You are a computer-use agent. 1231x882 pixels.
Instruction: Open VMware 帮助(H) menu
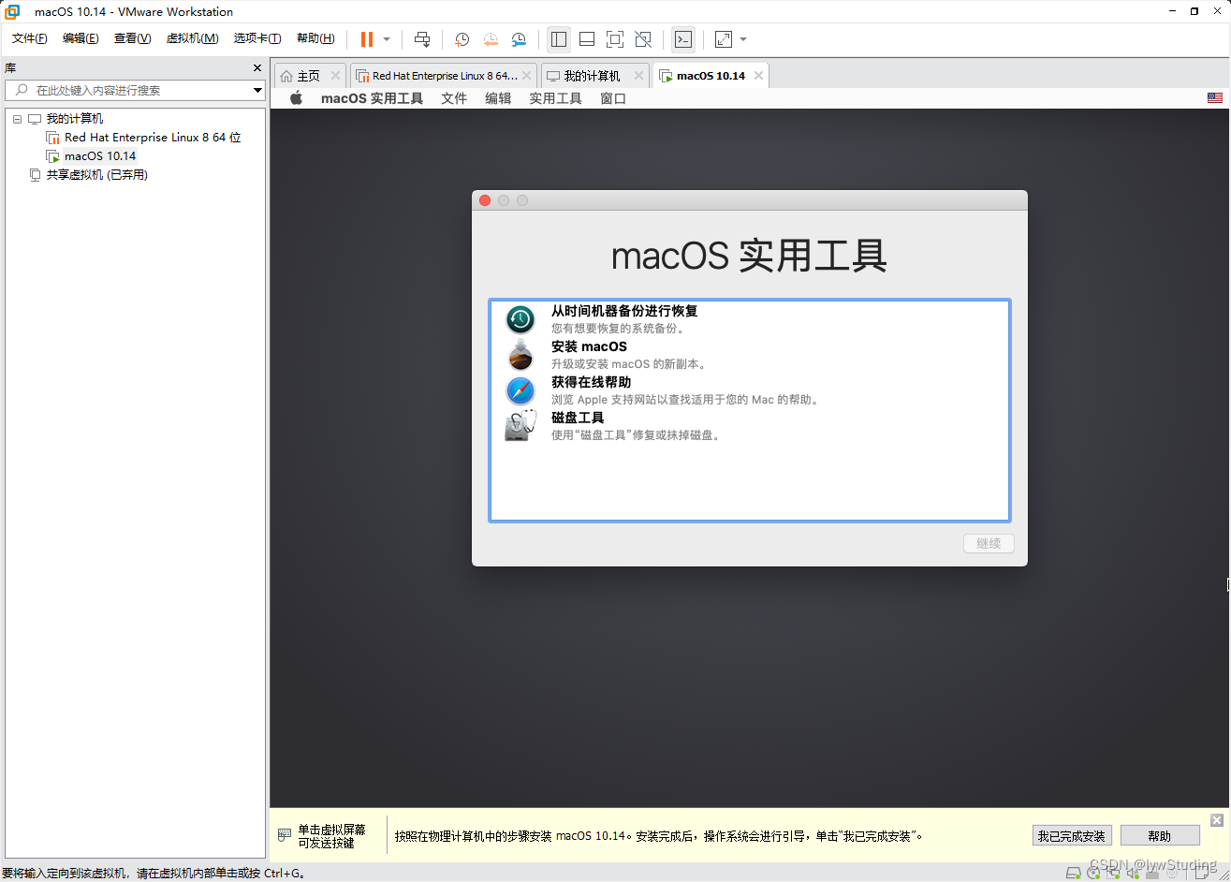tap(315, 38)
